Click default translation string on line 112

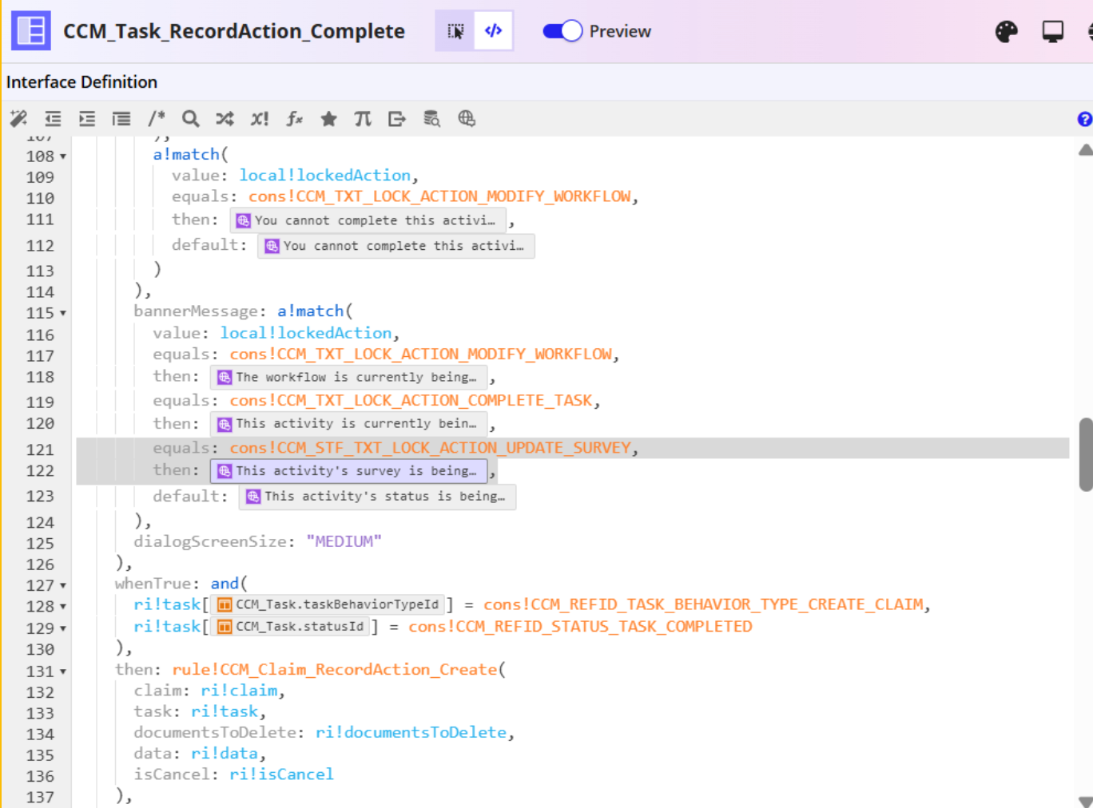395,246
